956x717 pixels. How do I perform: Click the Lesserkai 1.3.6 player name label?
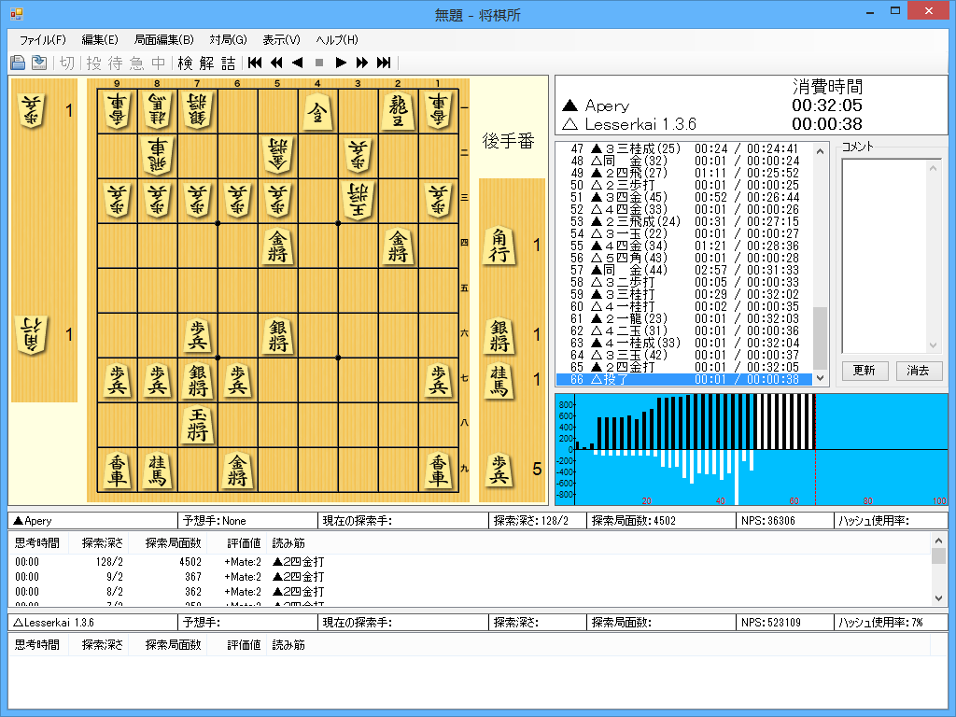click(x=640, y=124)
